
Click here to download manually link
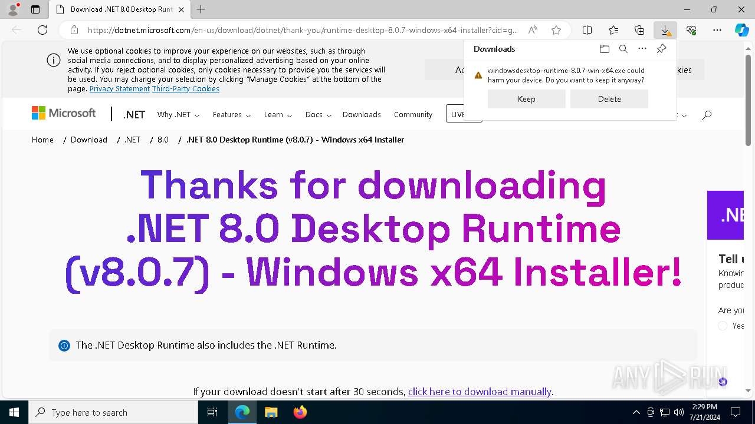click(x=480, y=392)
